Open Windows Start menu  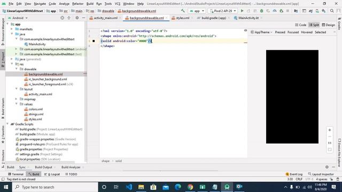(6, 187)
